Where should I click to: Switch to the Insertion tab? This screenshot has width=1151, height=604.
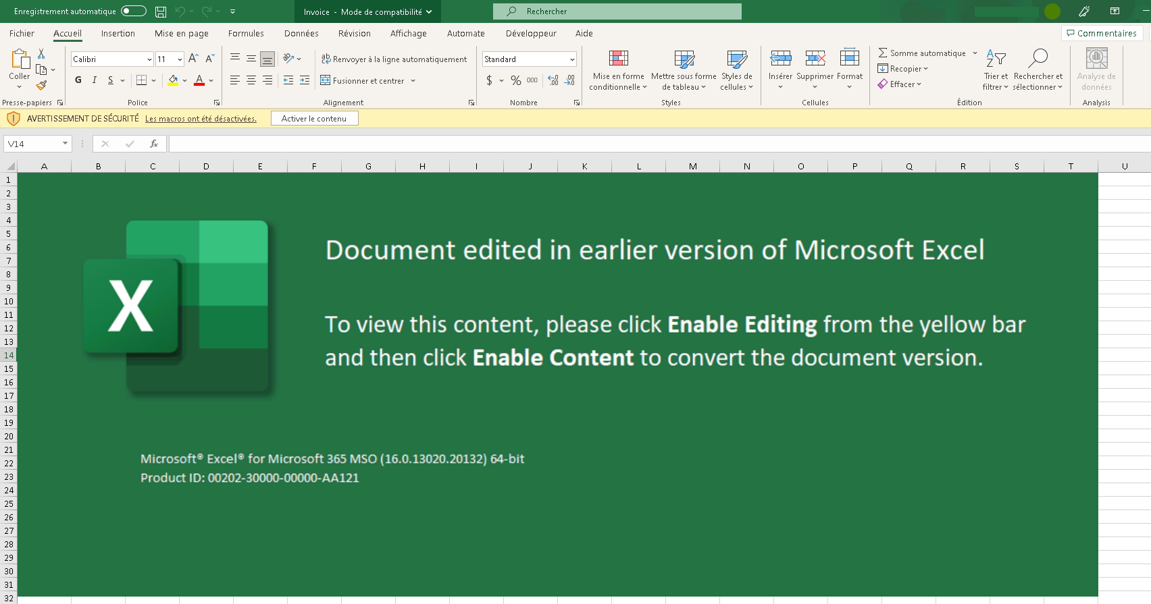118,33
